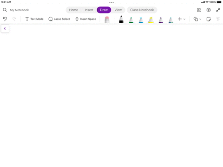Tap the sticky note with pen icon
This screenshot has height=167, width=223.
pyautogui.click(x=209, y=19)
